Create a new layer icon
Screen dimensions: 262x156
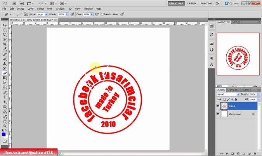tap(249, 154)
